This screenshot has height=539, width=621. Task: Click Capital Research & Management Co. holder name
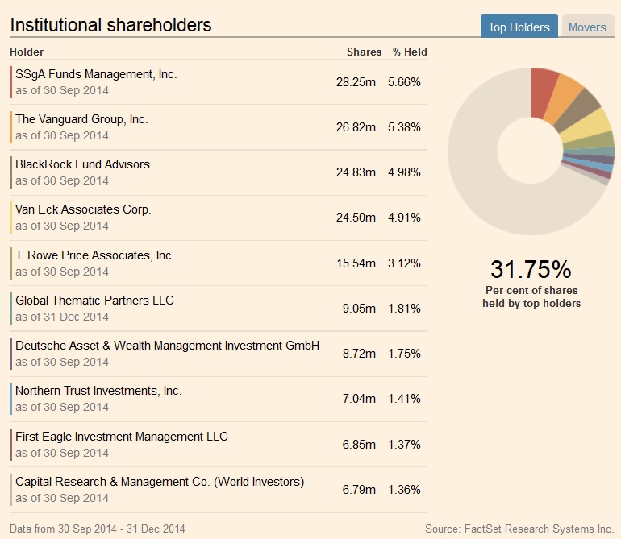(x=160, y=482)
